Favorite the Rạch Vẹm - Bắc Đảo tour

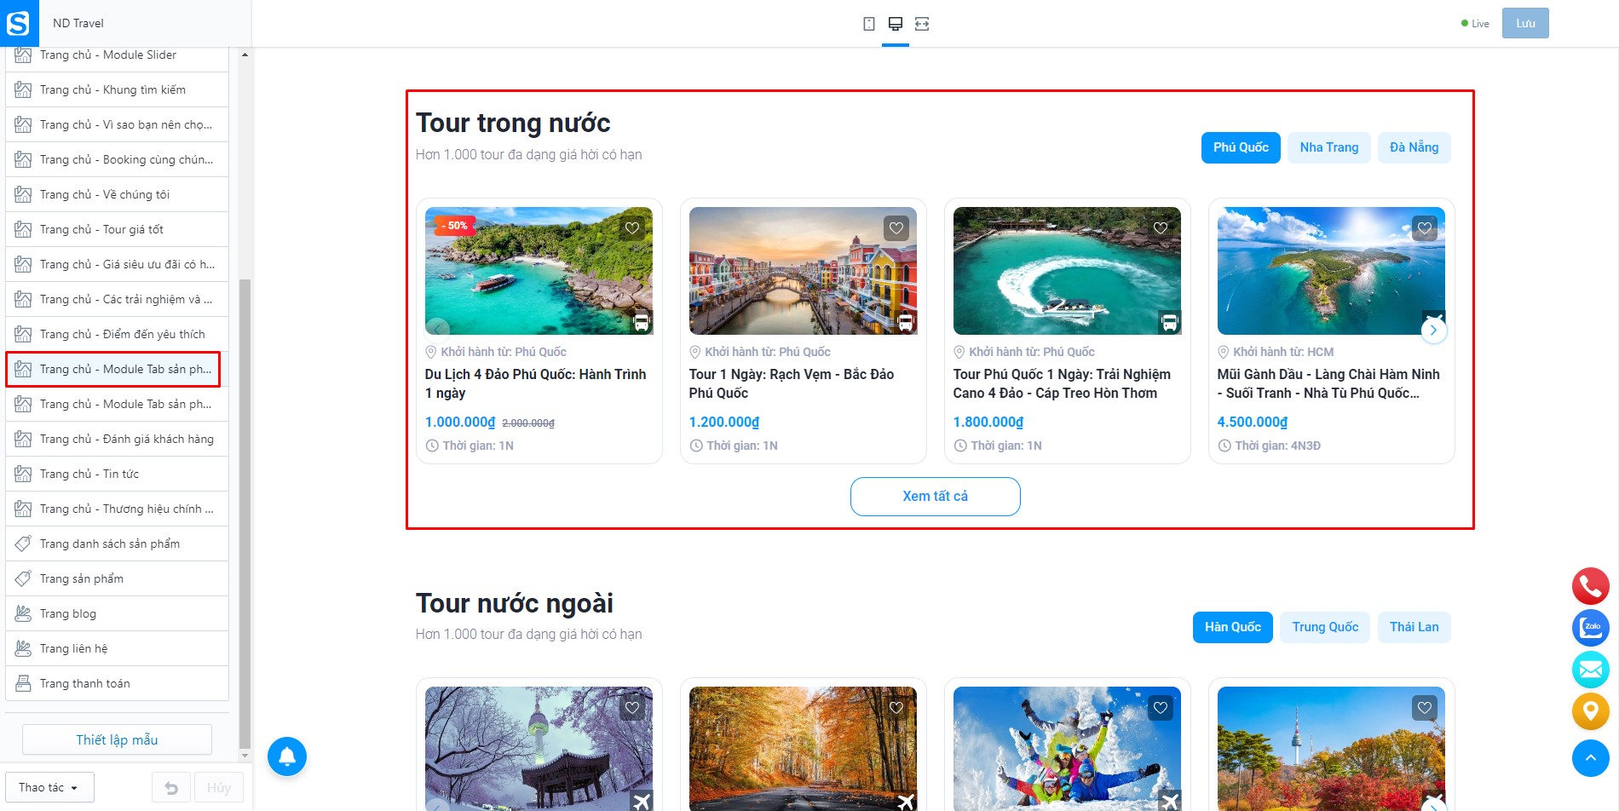coord(896,228)
